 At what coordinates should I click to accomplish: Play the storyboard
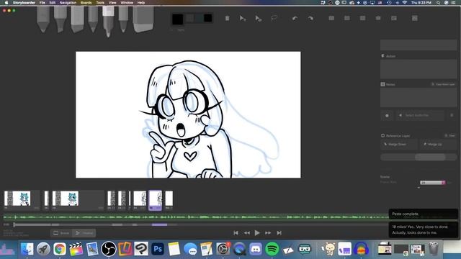(257, 233)
